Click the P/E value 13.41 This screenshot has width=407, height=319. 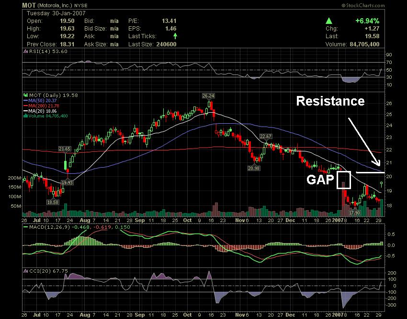169,21
